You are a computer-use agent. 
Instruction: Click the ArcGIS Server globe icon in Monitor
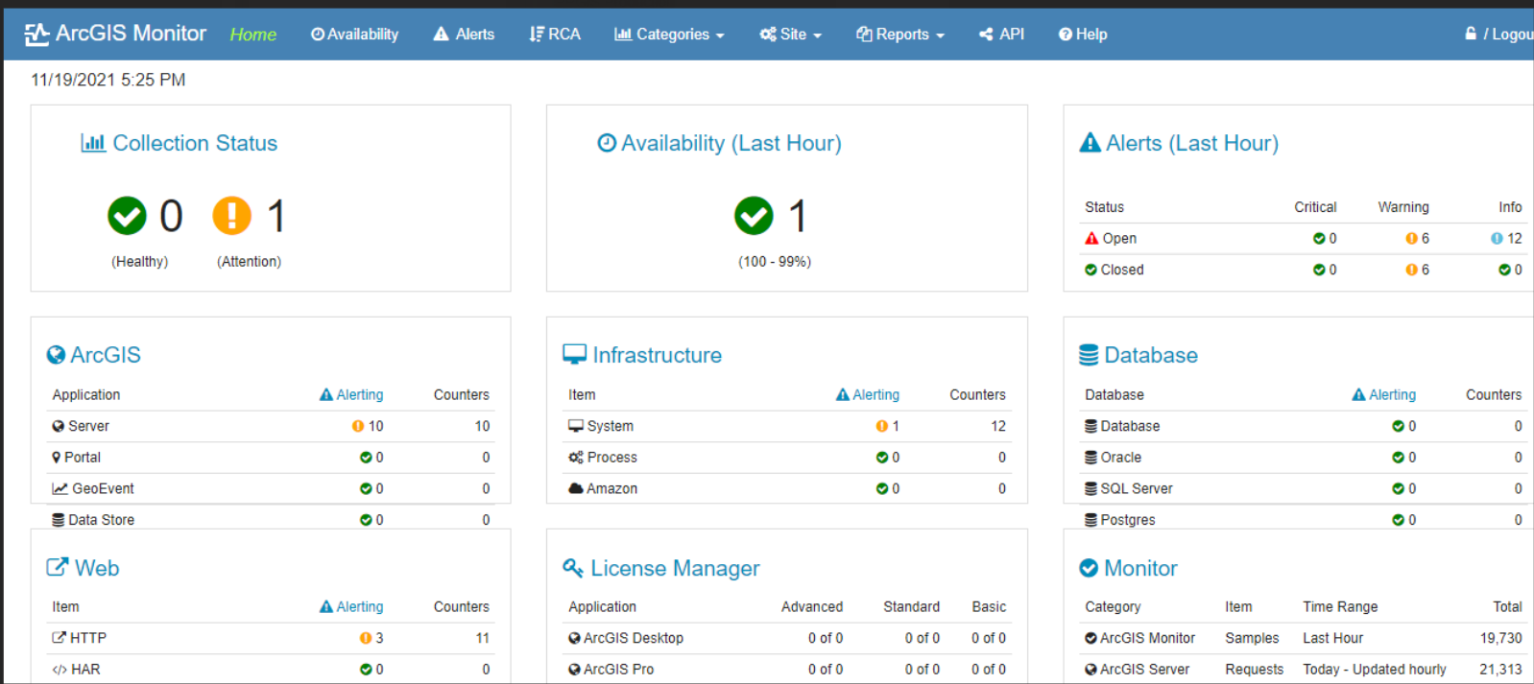point(1091,670)
